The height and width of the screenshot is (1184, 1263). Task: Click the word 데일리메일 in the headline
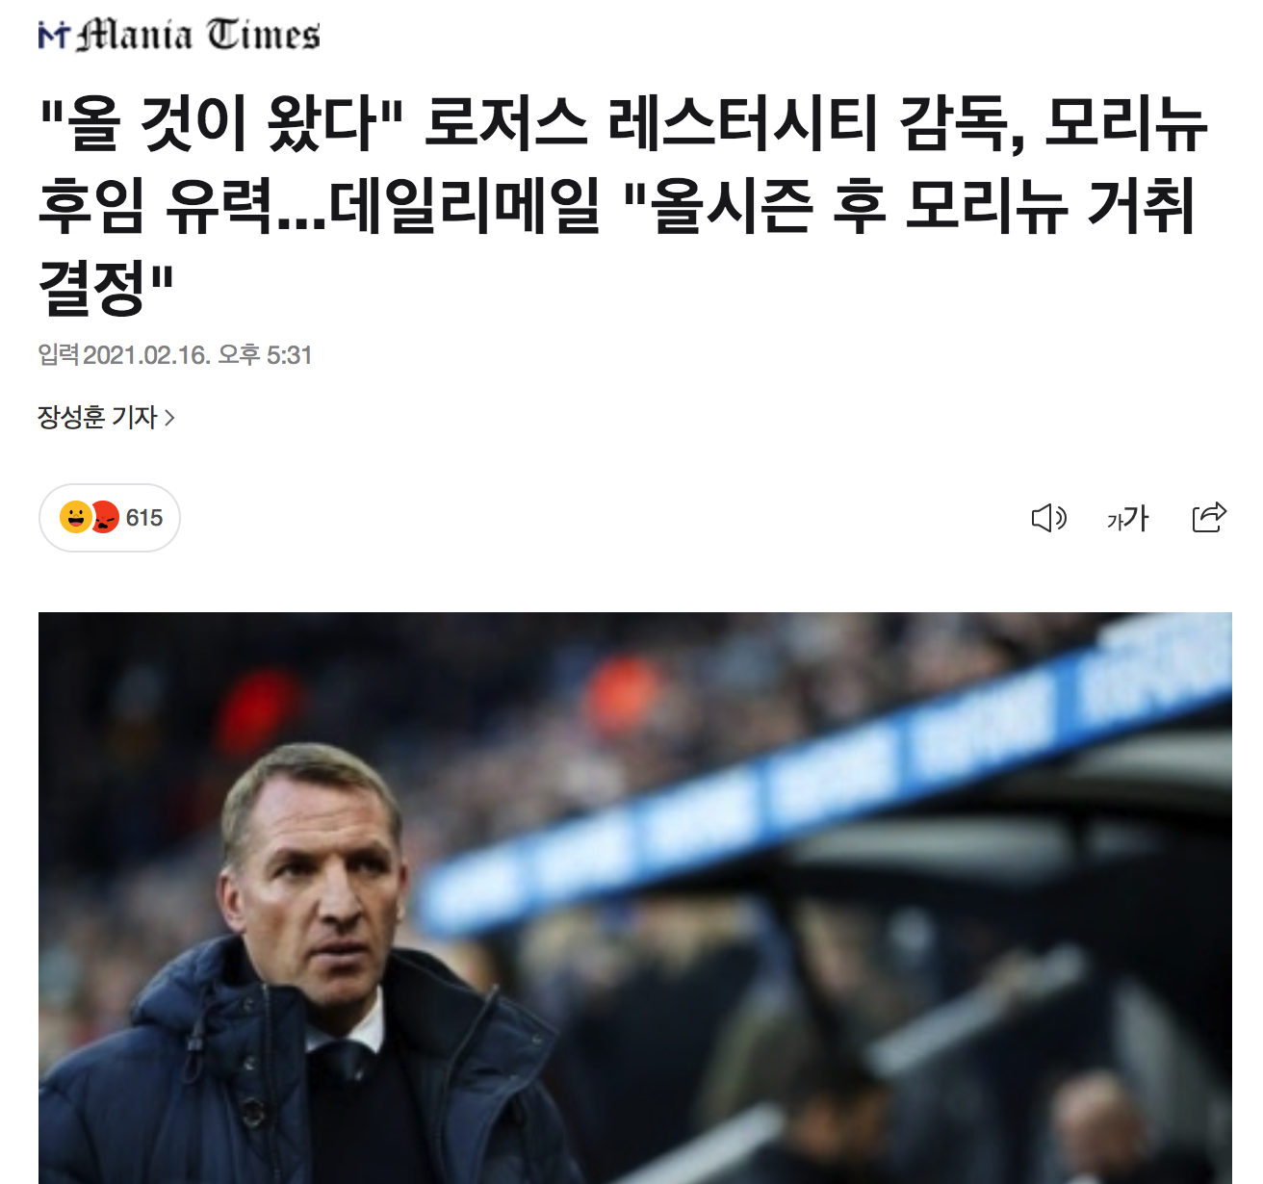pos(465,205)
